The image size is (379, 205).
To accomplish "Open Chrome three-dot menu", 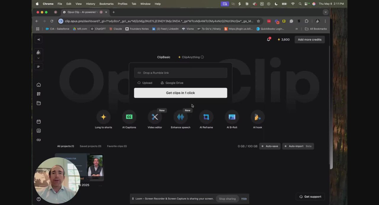I will pos(325,21).
